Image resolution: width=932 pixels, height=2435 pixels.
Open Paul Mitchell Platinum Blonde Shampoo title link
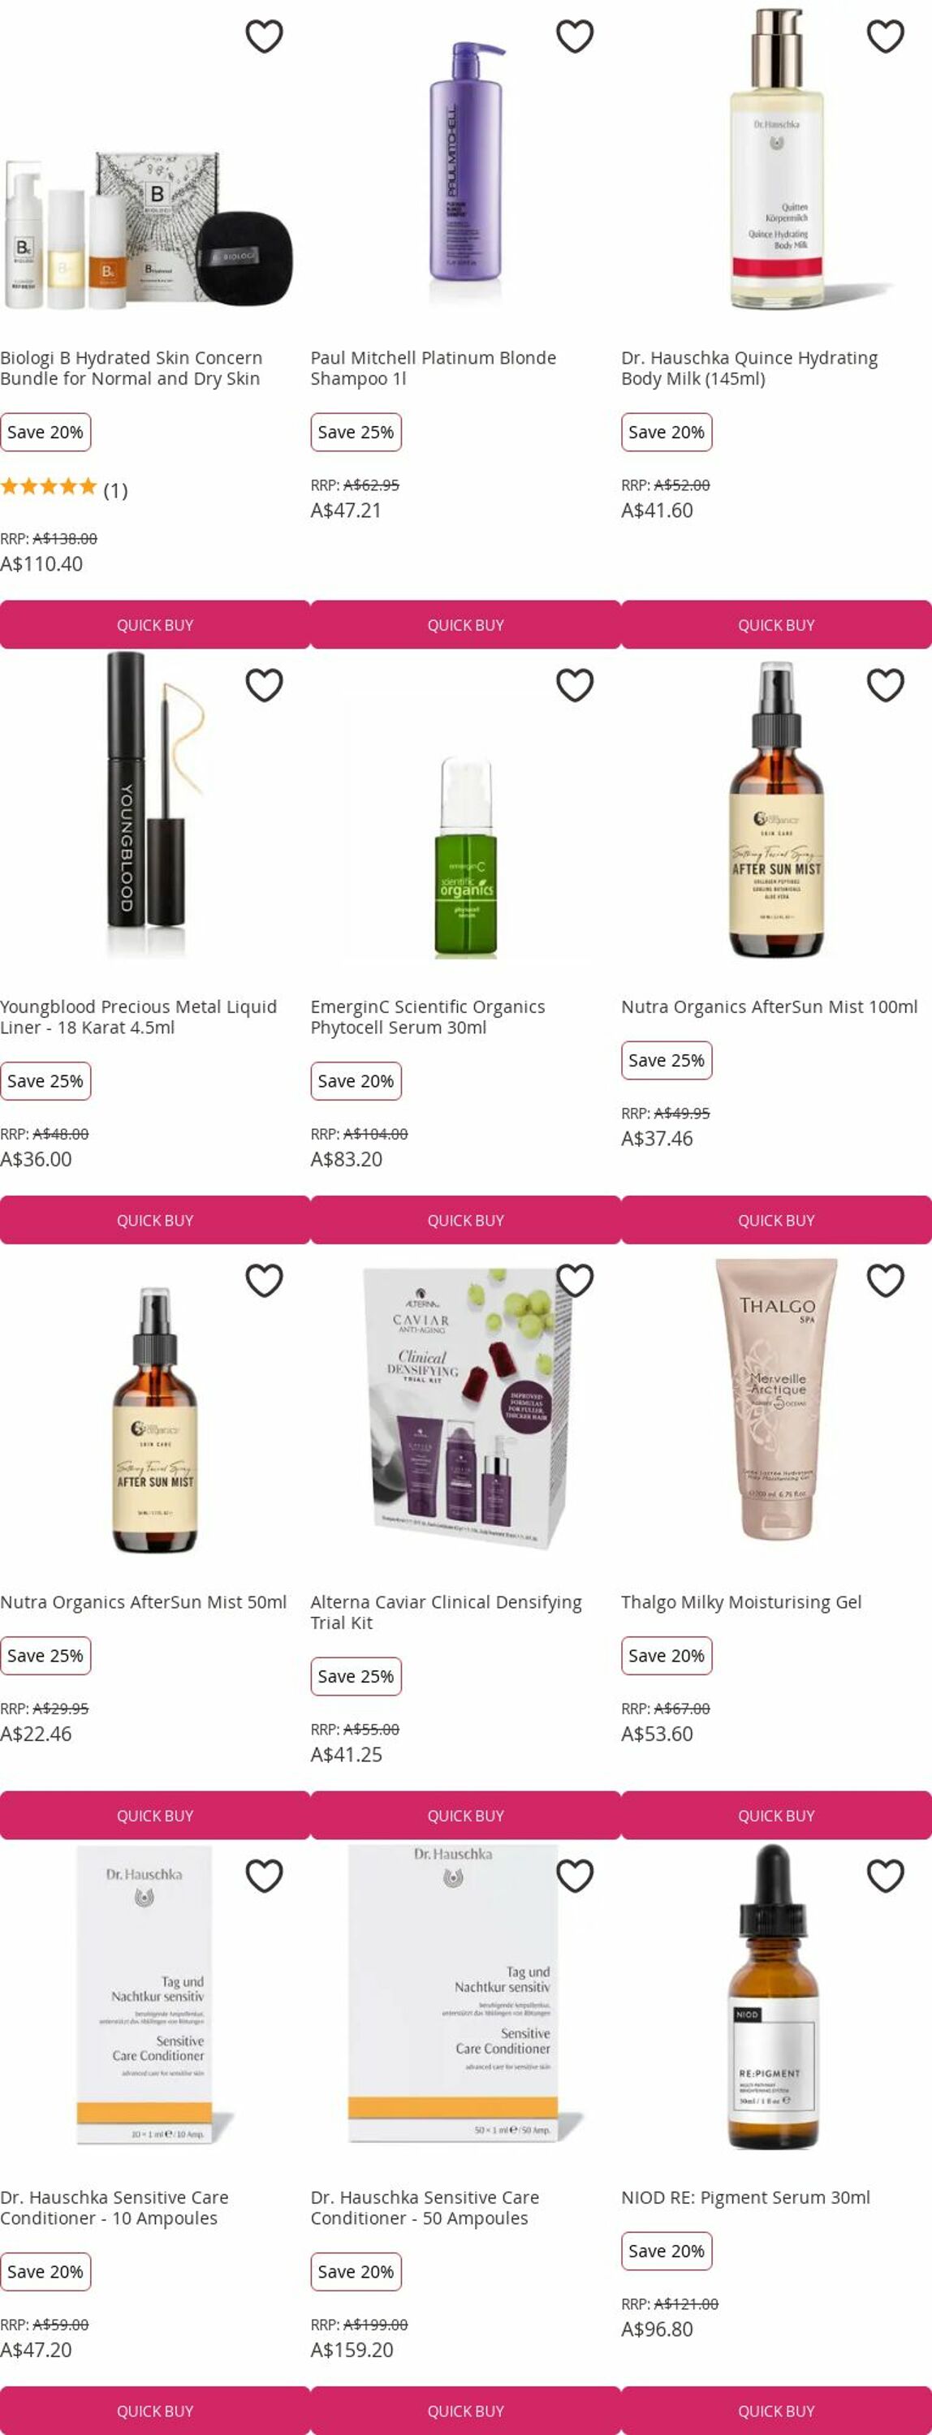click(433, 368)
